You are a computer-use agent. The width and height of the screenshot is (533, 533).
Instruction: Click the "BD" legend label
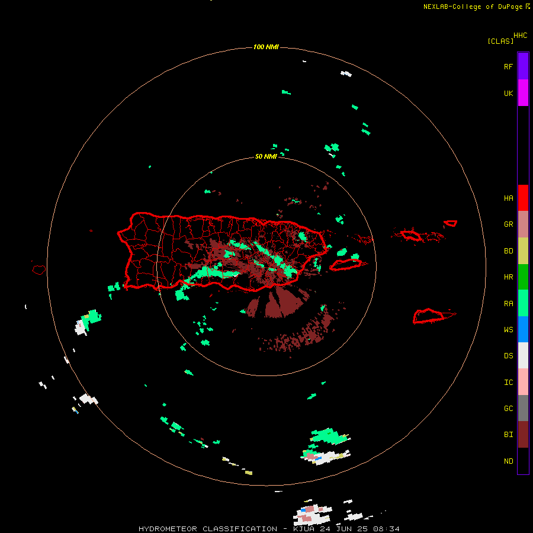coord(508,251)
